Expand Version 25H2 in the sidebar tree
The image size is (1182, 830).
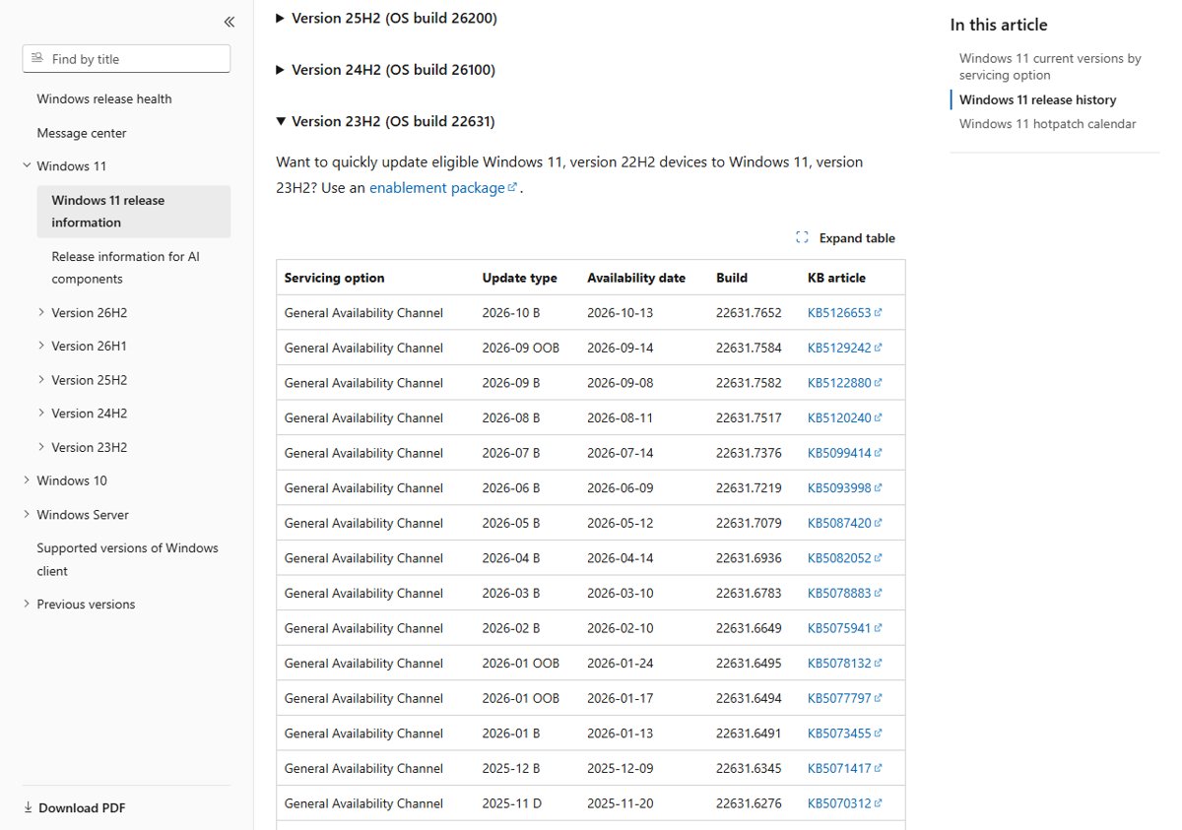coord(41,379)
